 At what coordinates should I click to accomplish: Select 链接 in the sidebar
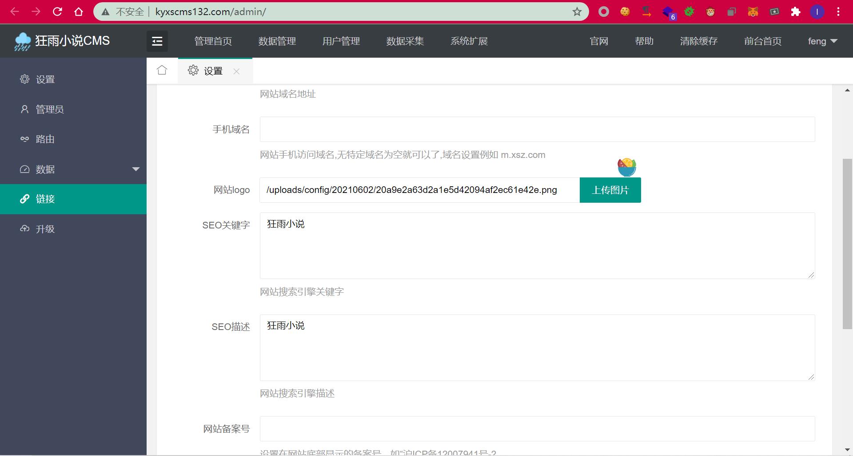click(x=73, y=199)
